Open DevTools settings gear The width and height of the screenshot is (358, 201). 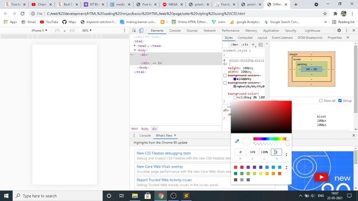point(339,30)
